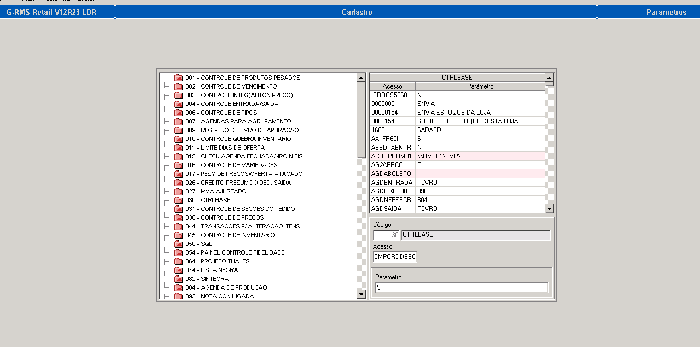
Task: Open the Cadastro header tab
Action: point(357,12)
